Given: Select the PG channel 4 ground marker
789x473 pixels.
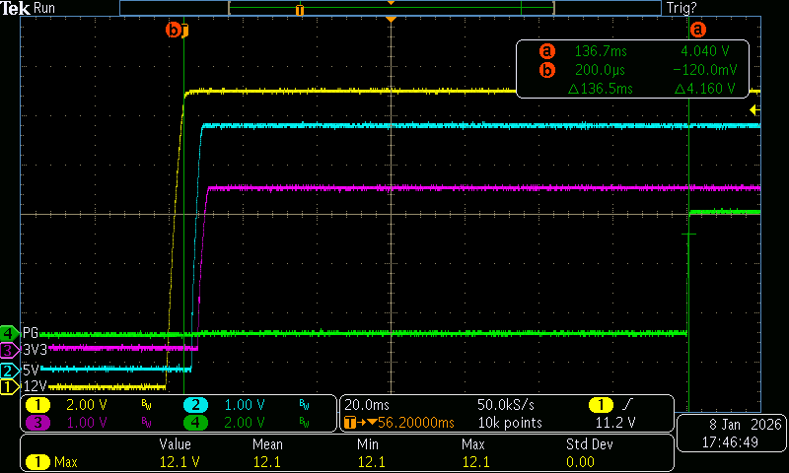Looking at the screenshot, I should click(9, 332).
